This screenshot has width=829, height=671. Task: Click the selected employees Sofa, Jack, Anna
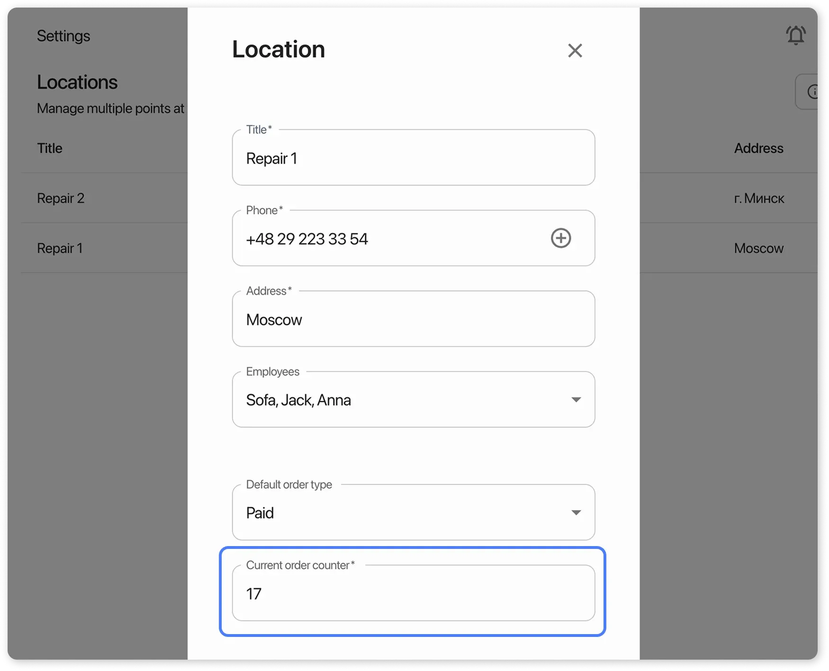tap(298, 400)
